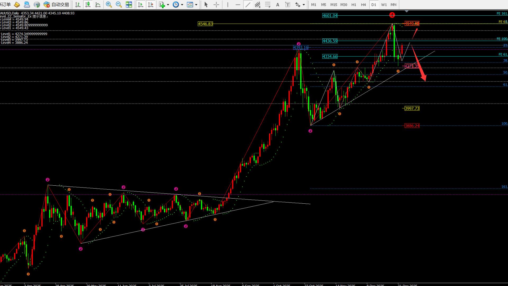Select the crosshair cursor tool
Image resolution: width=508 pixels, height=286 pixels.
tap(216, 5)
